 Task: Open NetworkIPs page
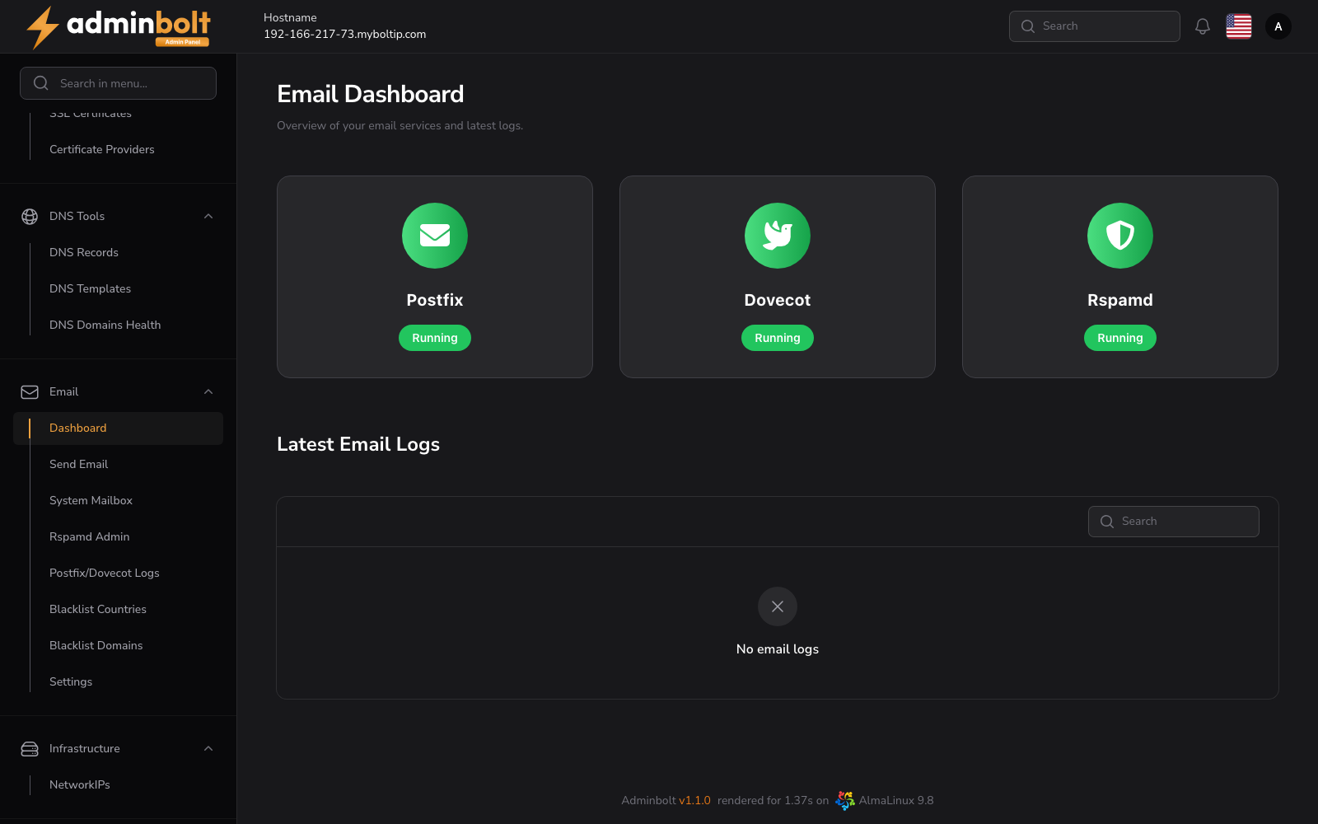pyautogui.click(x=118, y=784)
